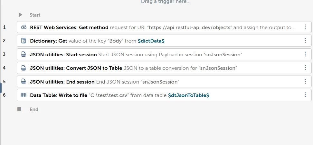This screenshot has width=313, height=145.
Task: Click the Convert JSON to Table icon
Action: click(x=23, y=68)
